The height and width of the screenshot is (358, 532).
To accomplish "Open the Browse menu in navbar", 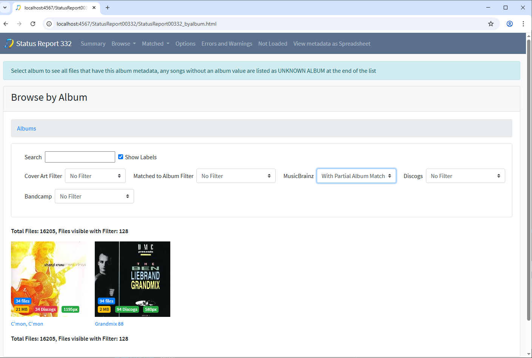I will pyautogui.click(x=123, y=44).
